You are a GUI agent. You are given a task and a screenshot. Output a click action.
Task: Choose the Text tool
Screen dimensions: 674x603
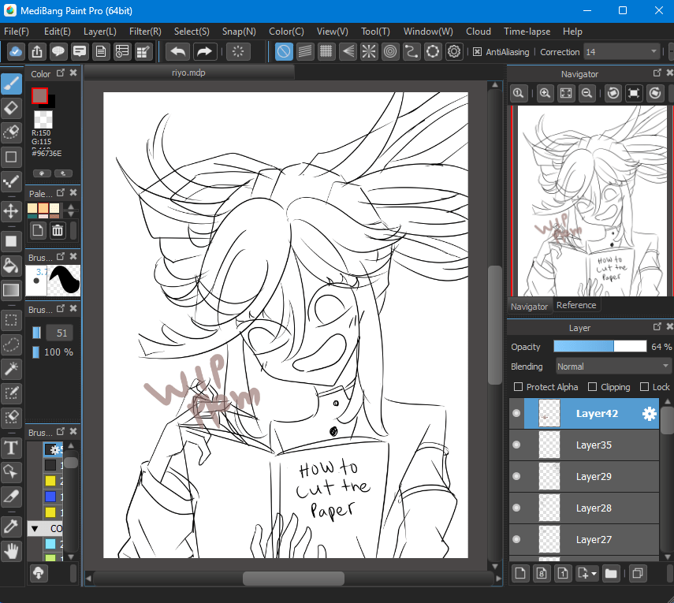coord(11,449)
